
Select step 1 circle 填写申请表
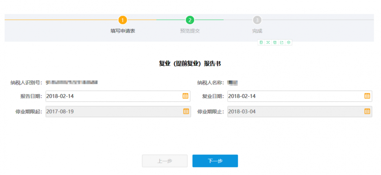tap(122, 20)
